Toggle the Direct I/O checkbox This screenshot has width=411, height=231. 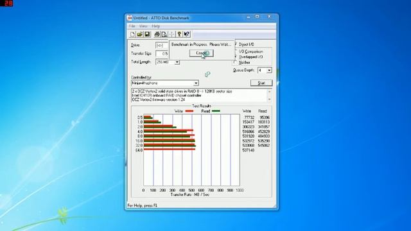(236, 44)
